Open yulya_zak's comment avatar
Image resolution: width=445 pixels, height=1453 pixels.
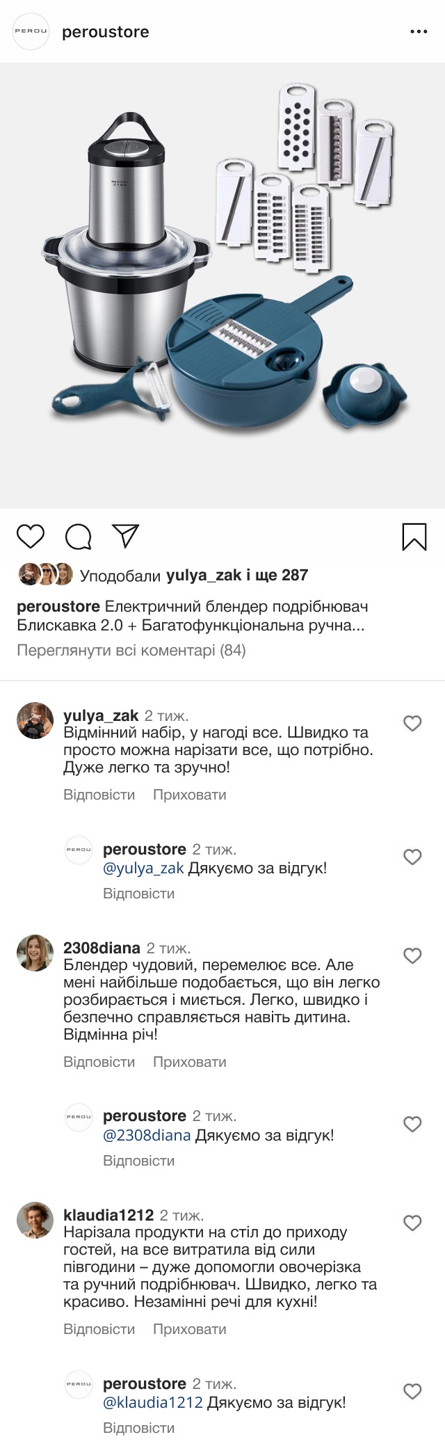coord(35,721)
